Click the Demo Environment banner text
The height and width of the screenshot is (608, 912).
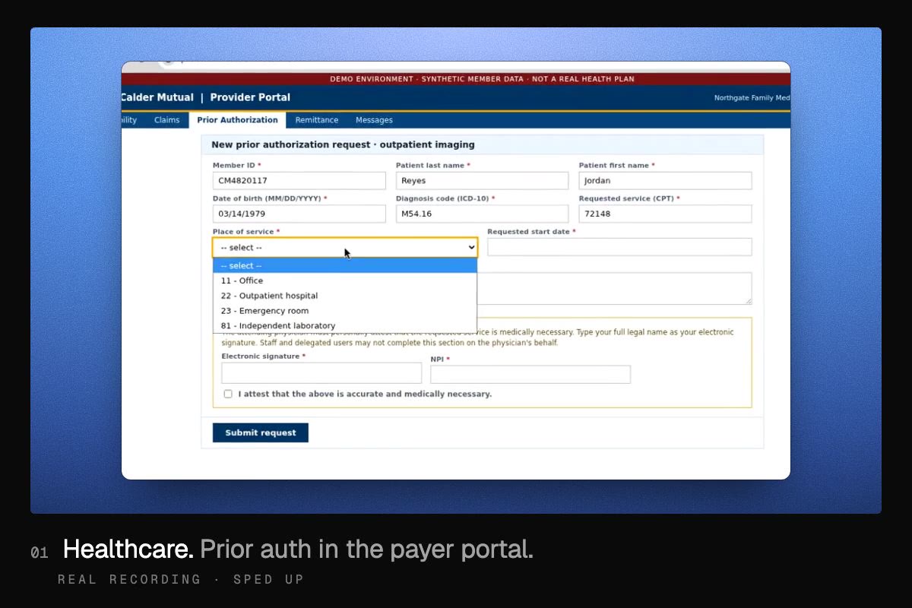point(482,79)
